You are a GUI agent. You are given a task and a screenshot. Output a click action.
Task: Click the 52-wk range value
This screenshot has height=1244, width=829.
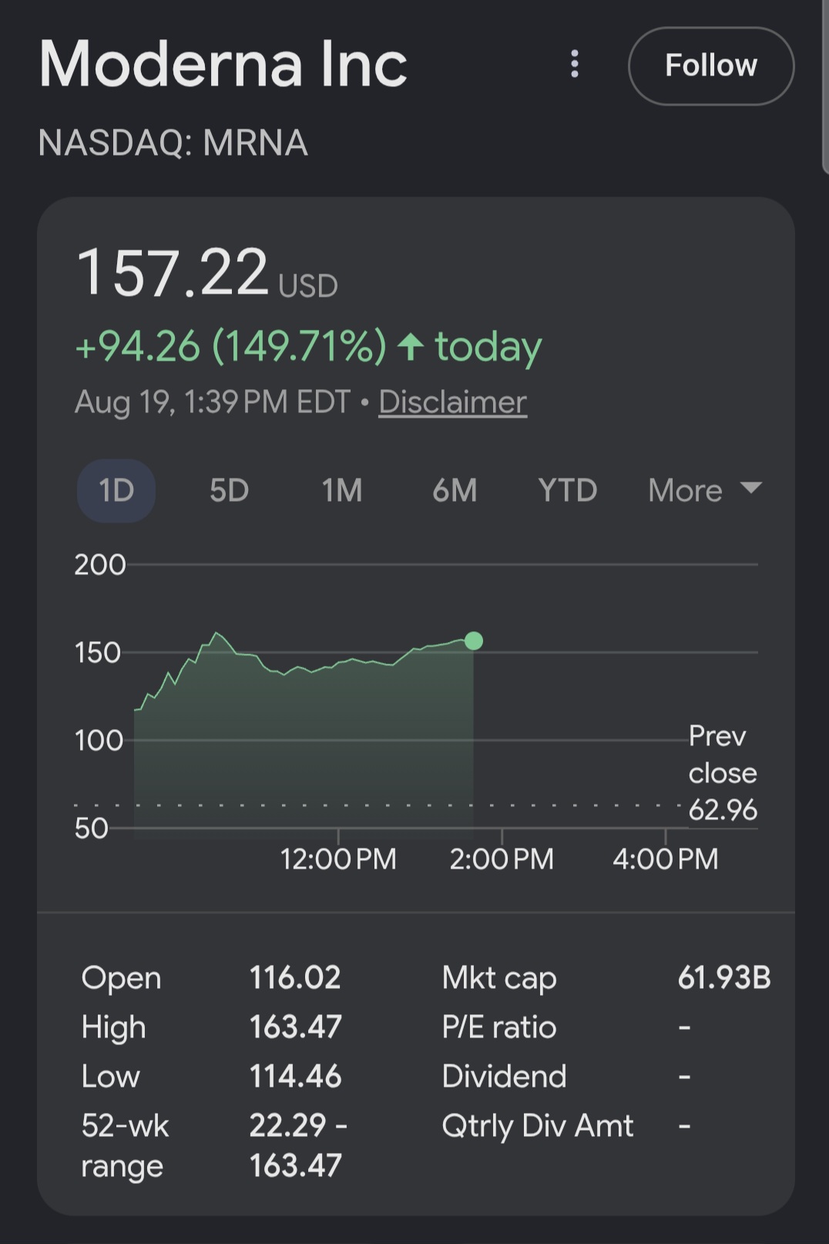click(298, 1145)
